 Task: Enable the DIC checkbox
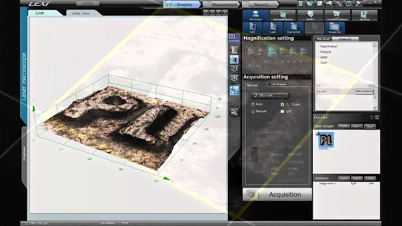point(283,111)
